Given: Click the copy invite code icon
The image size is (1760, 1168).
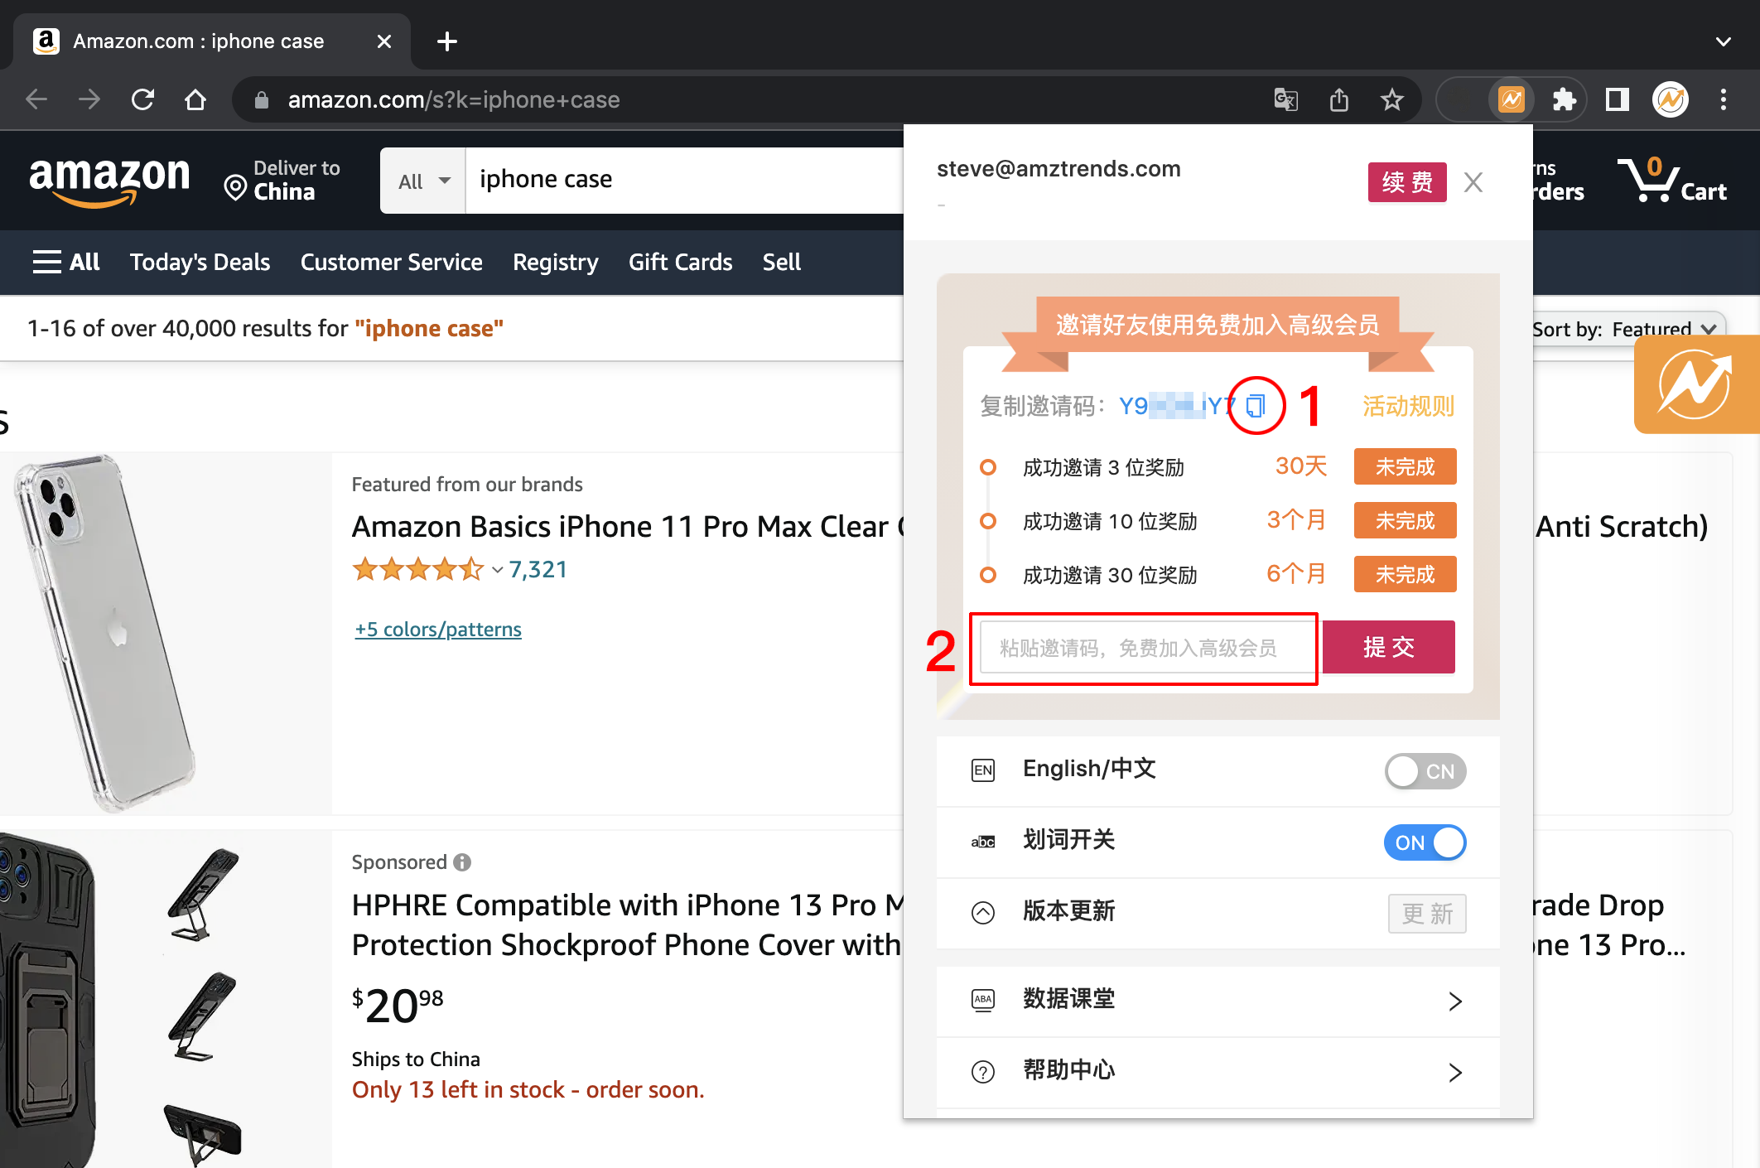Looking at the screenshot, I should tap(1256, 406).
